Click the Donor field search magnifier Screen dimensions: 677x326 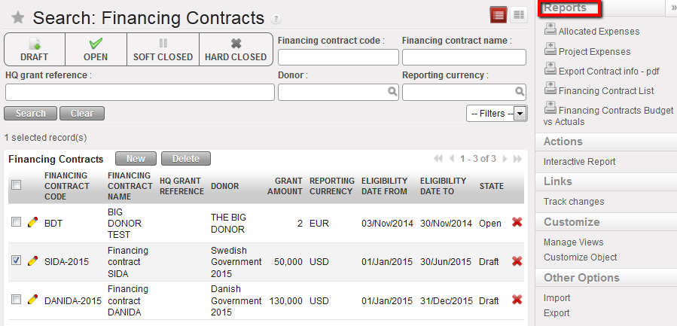click(392, 92)
